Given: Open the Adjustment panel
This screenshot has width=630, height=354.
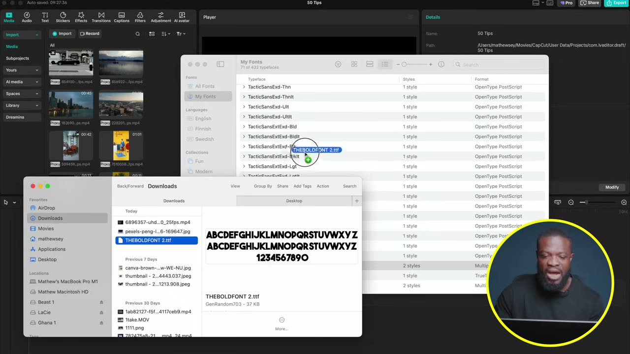Looking at the screenshot, I should (161, 17).
